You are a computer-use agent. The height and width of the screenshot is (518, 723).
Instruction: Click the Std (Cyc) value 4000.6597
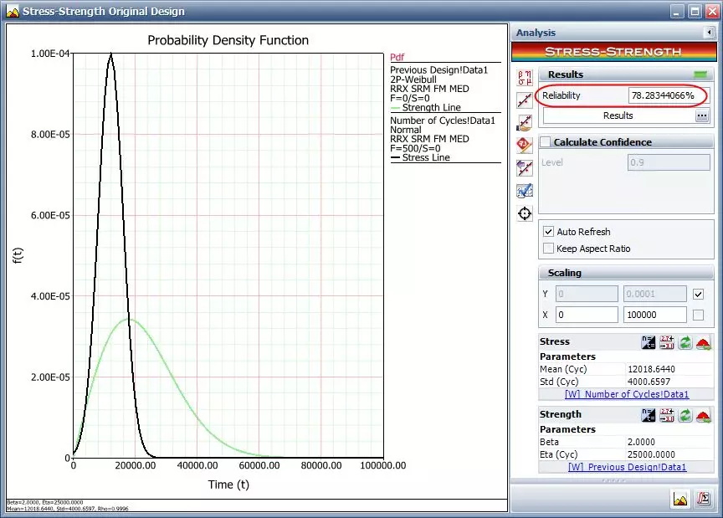click(x=649, y=382)
